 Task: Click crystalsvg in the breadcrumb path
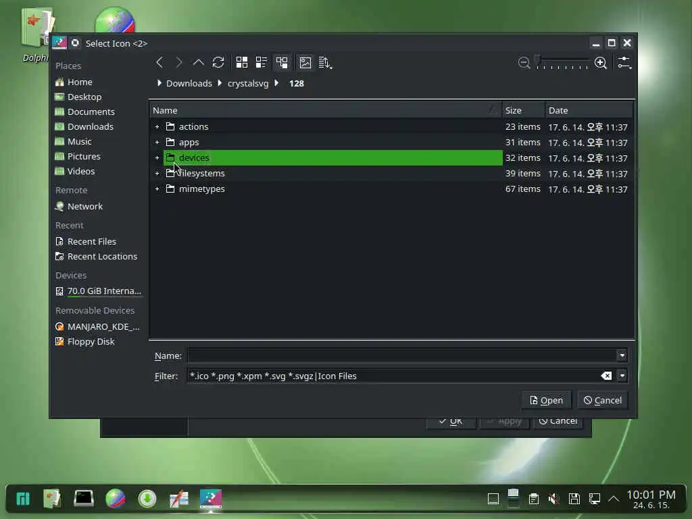pyautogui.click(x=248, y=83)
